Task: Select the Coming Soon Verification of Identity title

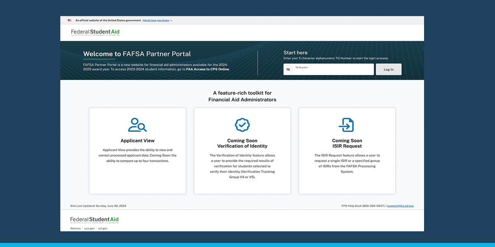Action: tap(242, 143)
